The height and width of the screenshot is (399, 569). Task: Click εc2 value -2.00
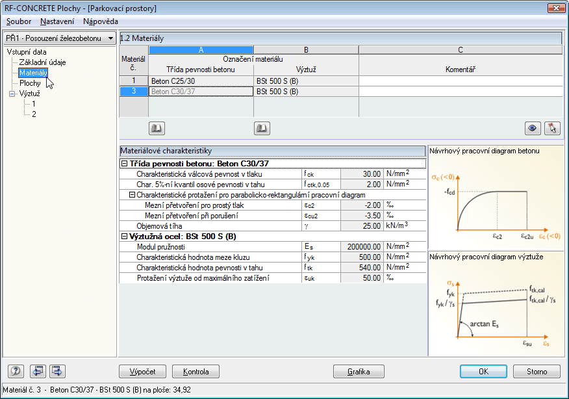(362, 205)
